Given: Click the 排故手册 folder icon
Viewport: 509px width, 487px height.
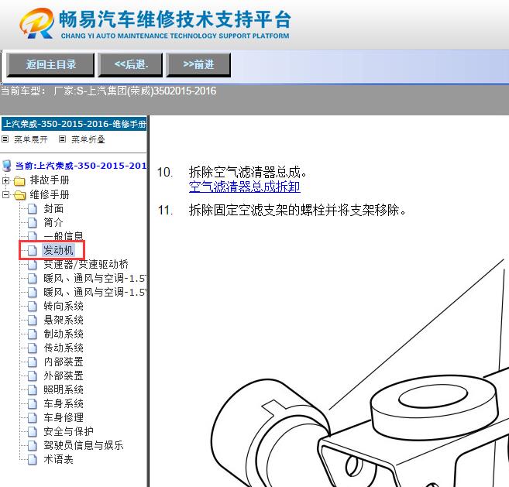Looking at the screenshot, I should click(19, 180).
